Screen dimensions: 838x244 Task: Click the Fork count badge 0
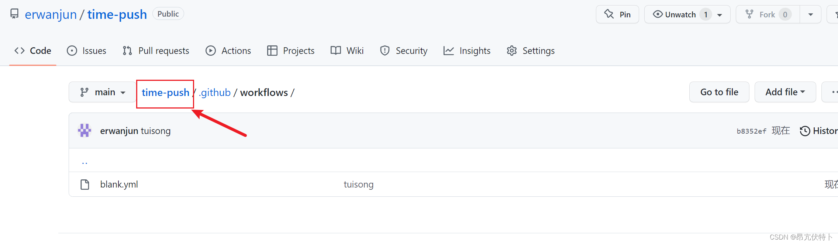pyautogui.click(x=785, y=14)
